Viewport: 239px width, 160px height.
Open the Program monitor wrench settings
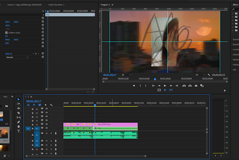click(209, 75)
